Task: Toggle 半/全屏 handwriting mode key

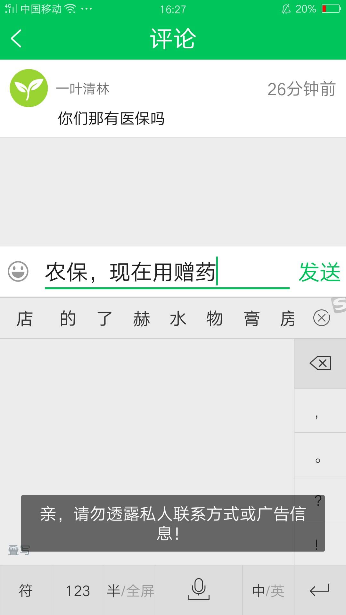Action: click(130, 590)
